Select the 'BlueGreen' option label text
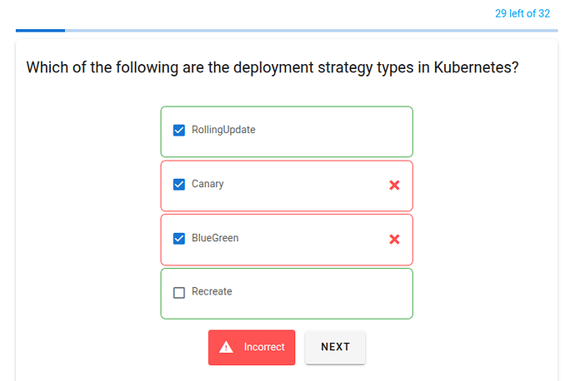The height and width of the screenshot is (381, 575). (x=215, y=238)
